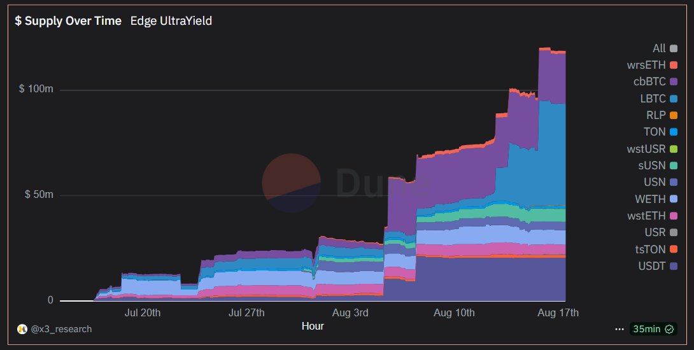Click the USR color swatch
This screenshot has height=350, width=694.
click(674, 232)
